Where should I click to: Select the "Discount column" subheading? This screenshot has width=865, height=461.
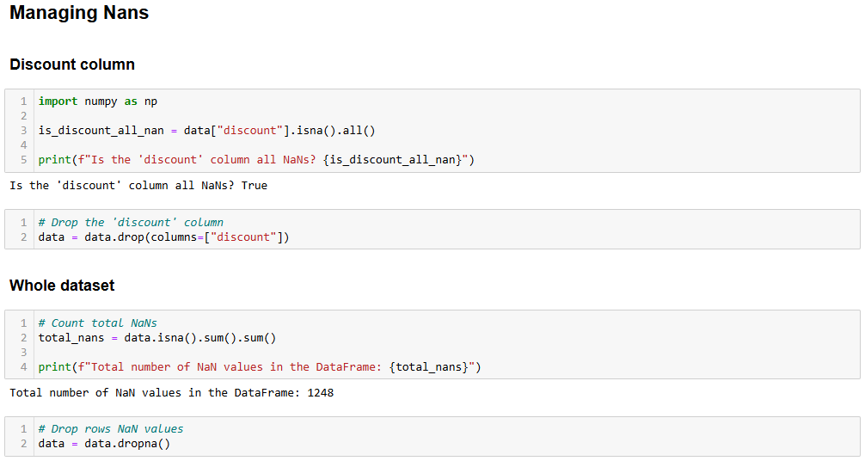(x=72, y=65)
